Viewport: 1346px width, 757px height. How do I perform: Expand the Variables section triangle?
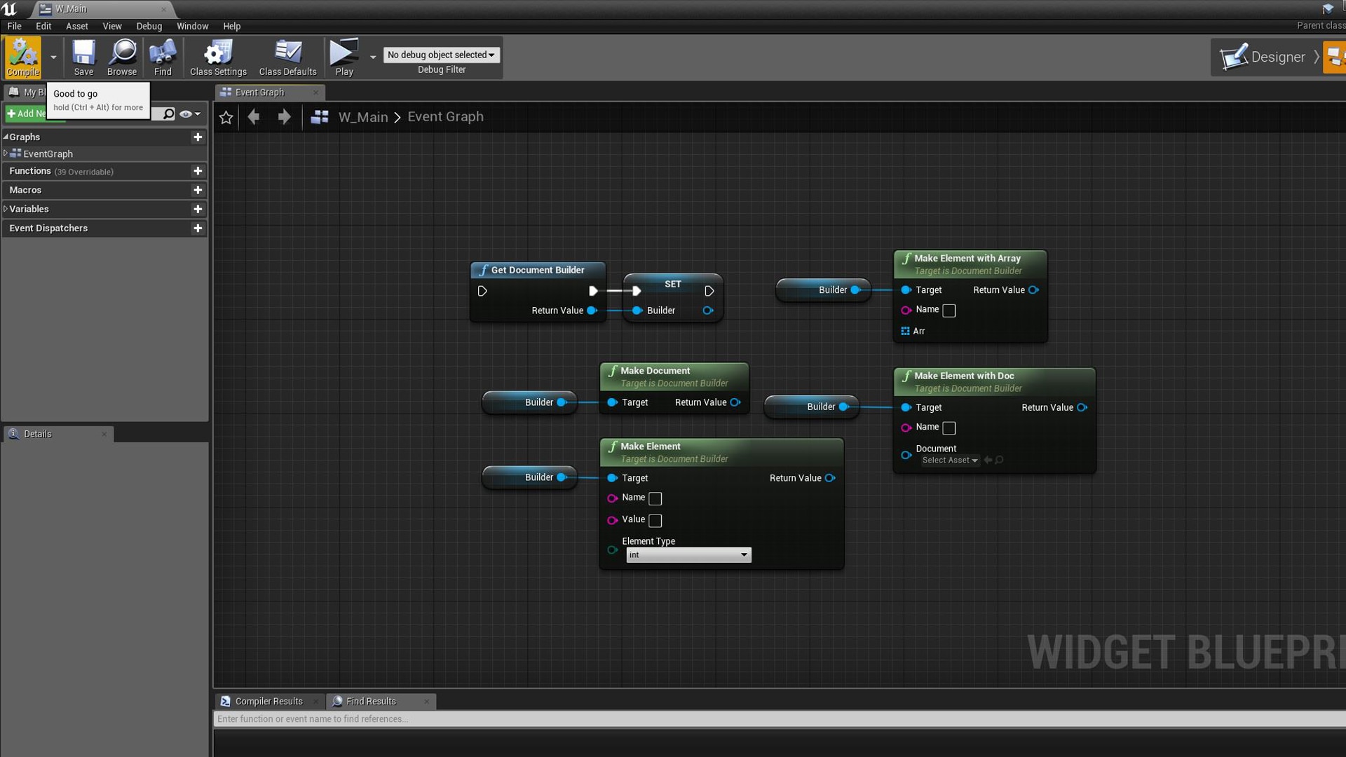tap(6, 209)
